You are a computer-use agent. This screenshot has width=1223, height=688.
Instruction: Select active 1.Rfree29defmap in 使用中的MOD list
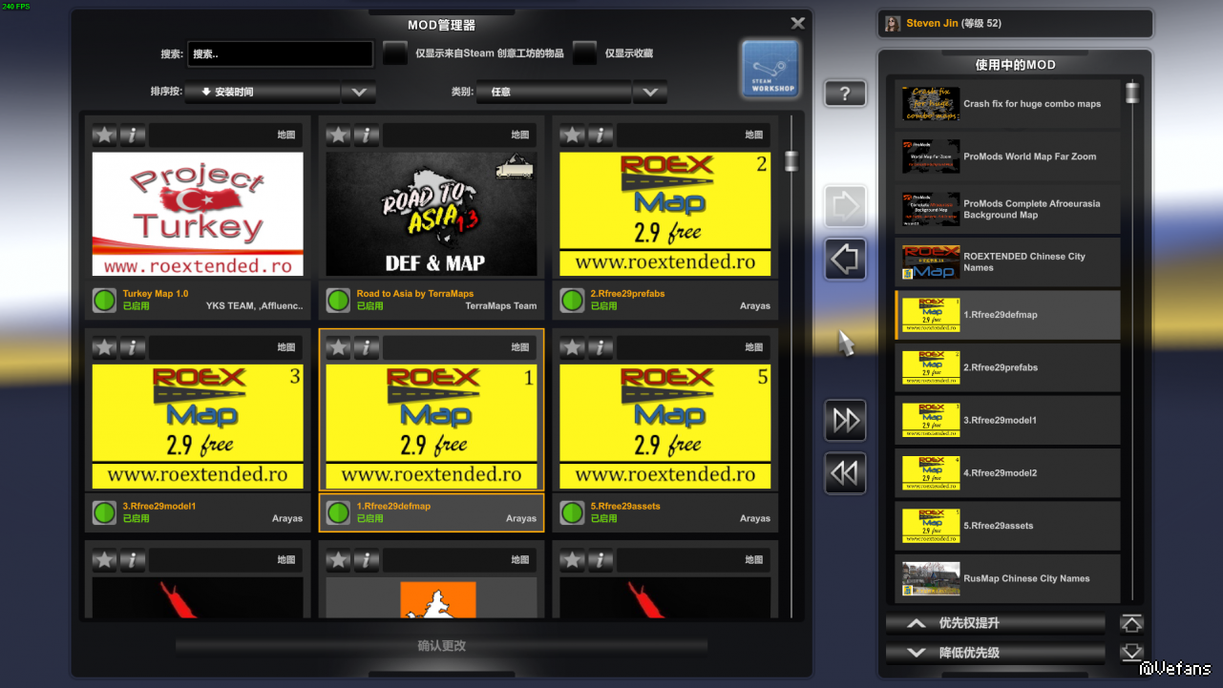(x=1007, y=315)
